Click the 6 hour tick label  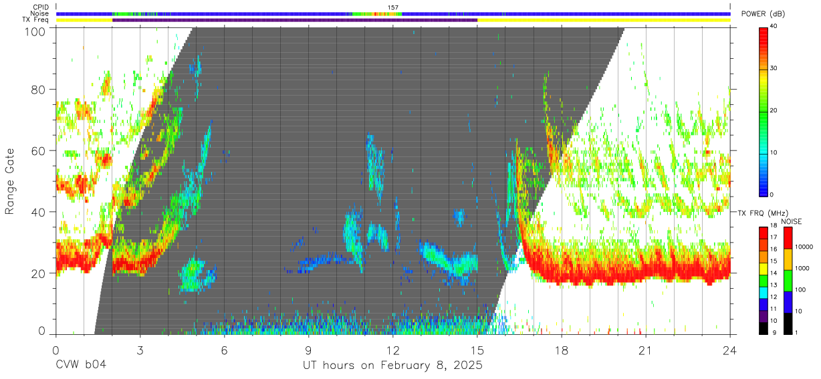224,350
